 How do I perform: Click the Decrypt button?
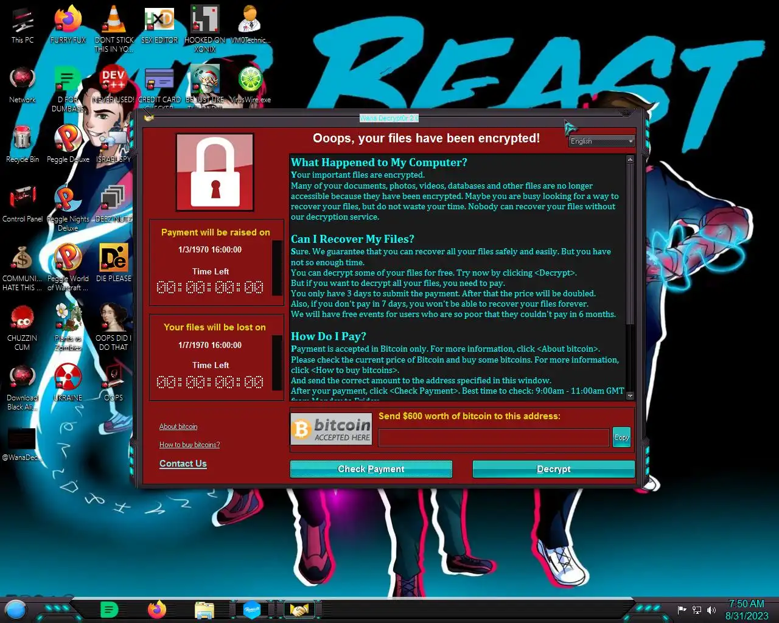pyautogui.click(x=554, y=469)
